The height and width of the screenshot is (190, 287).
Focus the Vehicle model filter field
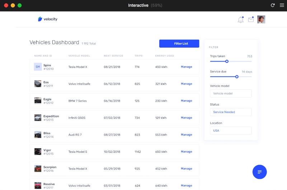coord(231,93)
